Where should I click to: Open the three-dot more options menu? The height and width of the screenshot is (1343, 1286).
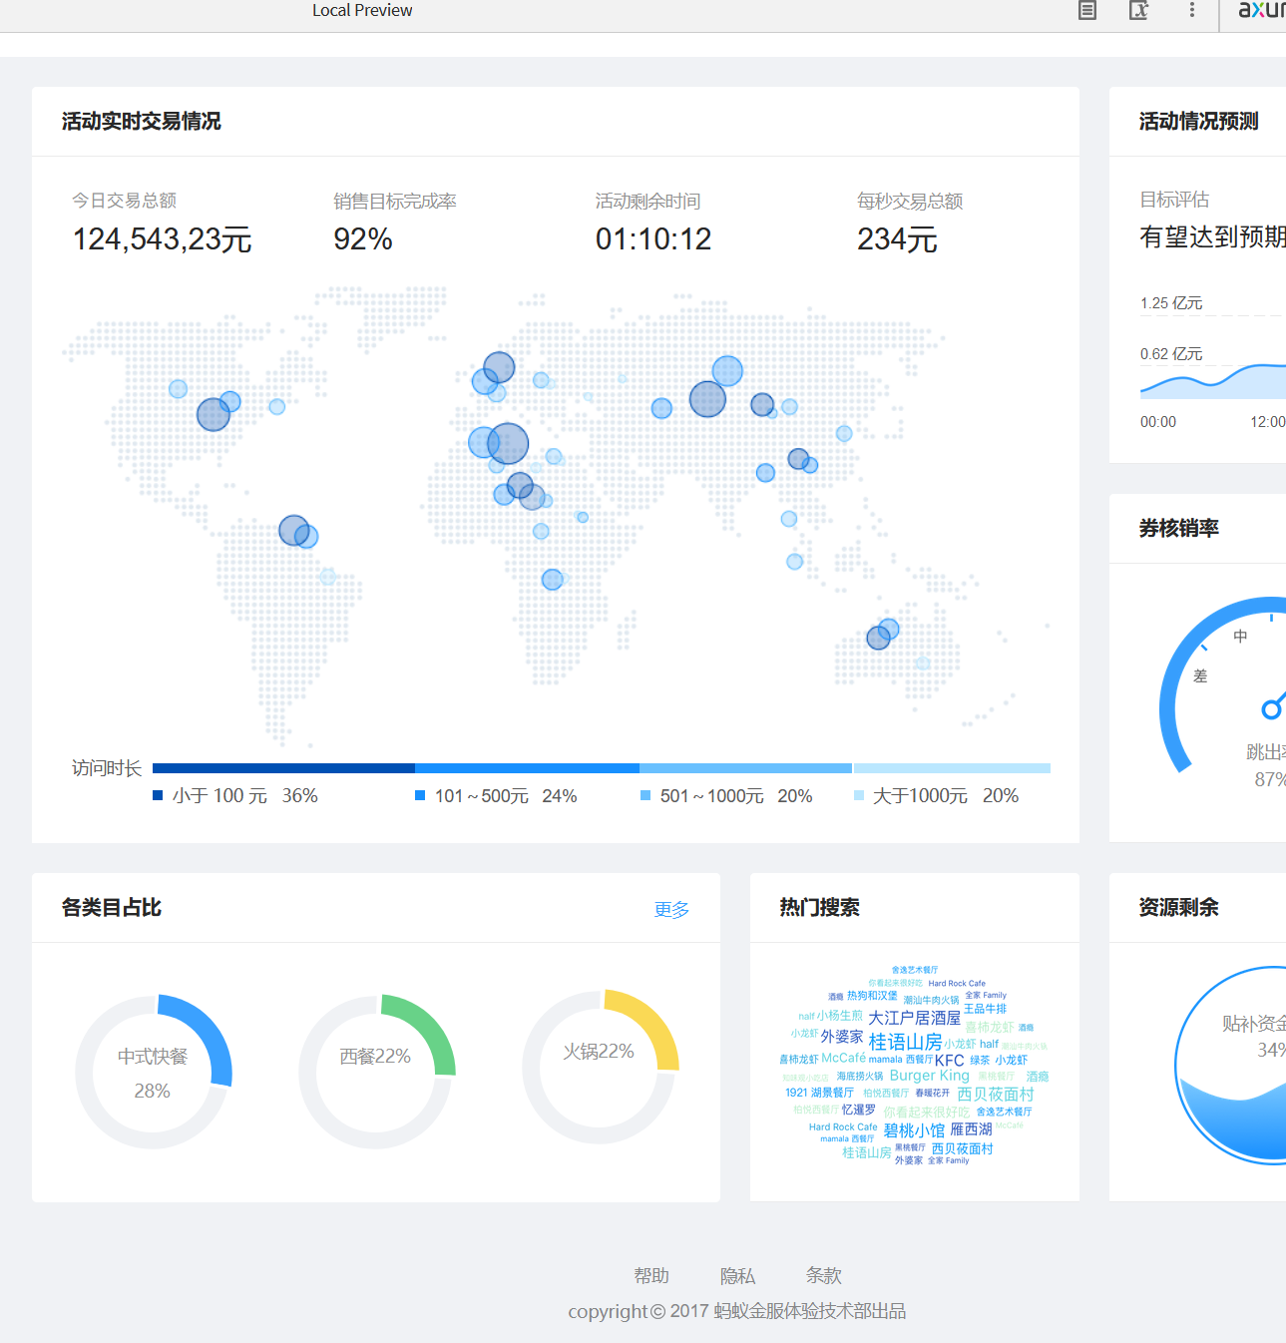1191,10
